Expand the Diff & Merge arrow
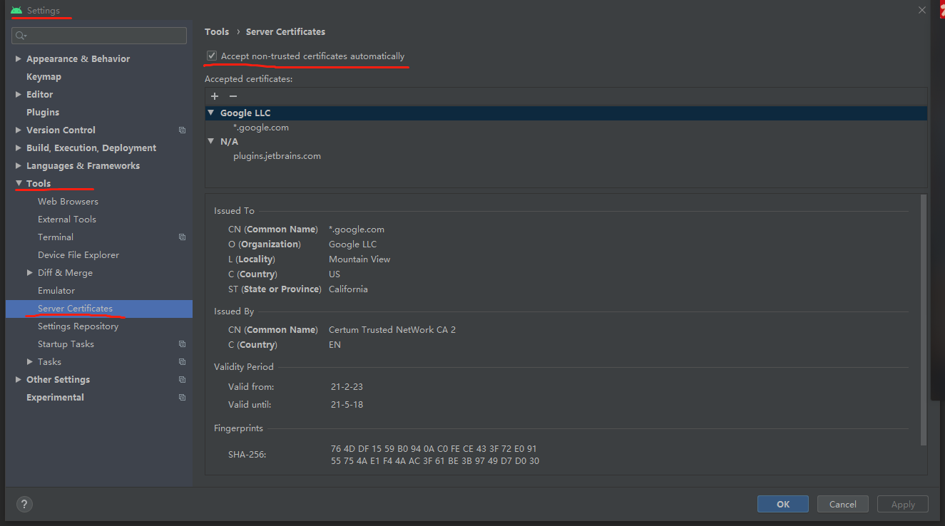The image size is (945, 526). tap(30, 273)
